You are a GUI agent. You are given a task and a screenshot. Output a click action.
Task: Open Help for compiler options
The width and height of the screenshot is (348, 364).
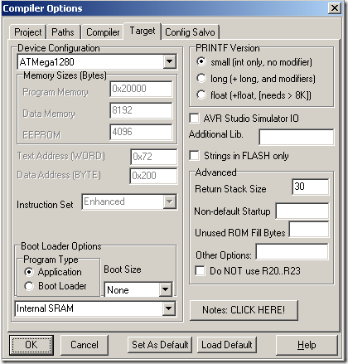307,345
